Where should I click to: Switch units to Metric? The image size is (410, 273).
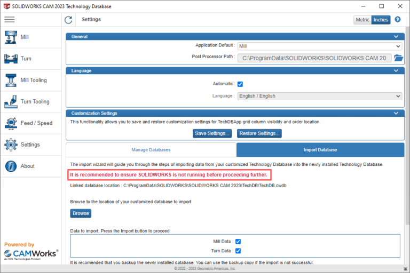pyautogui.click(x=362, y=20)
